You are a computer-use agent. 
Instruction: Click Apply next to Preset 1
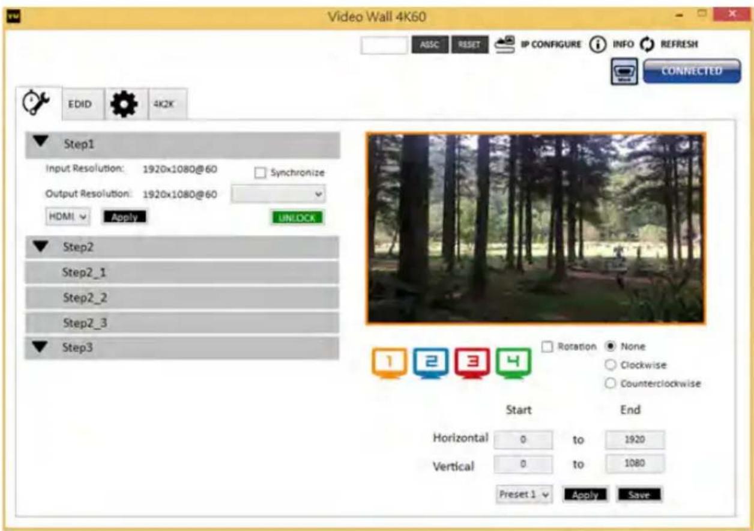click(585, 494)
